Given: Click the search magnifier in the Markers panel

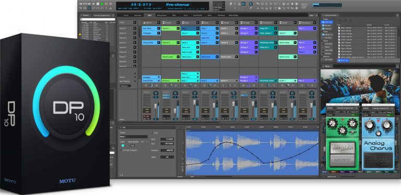Looking at the screenshot, I should [x=81, y=19].
